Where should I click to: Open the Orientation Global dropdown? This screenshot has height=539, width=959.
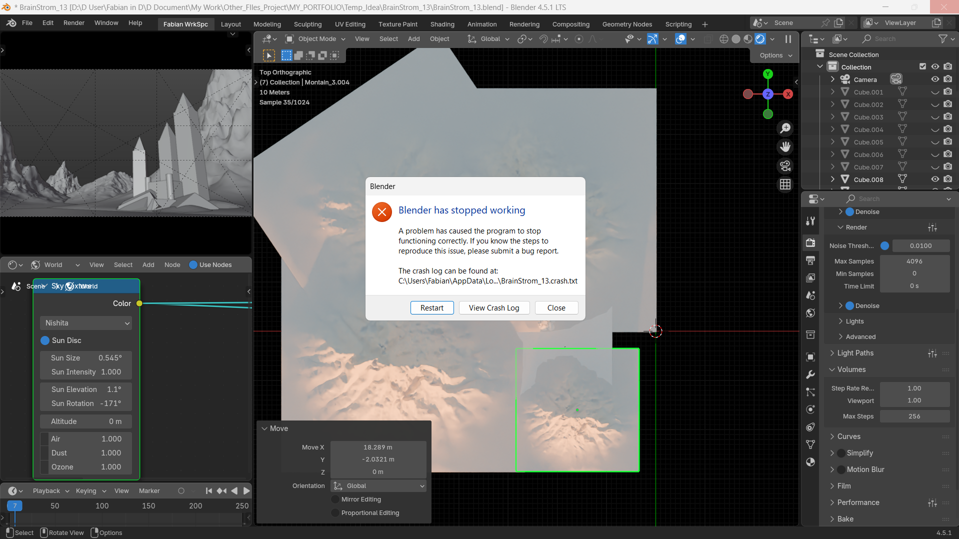pyautogui.click(x=378, y=486)
